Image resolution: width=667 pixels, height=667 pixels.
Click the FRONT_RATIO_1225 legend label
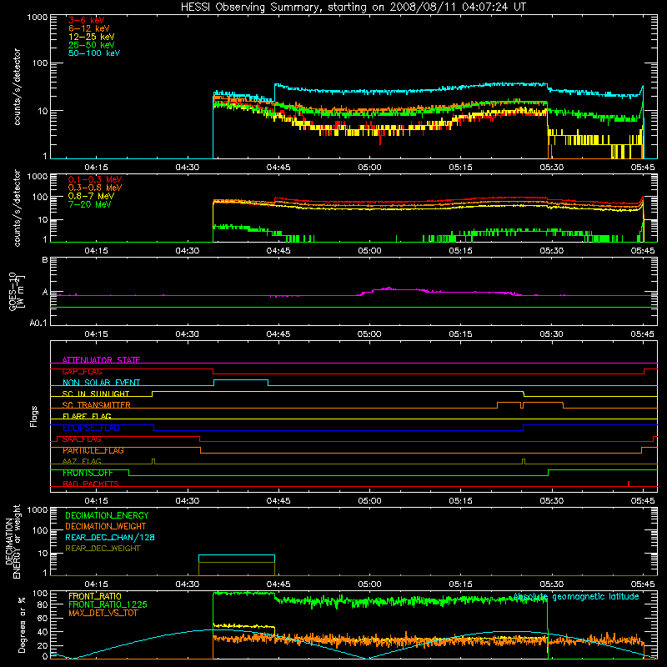click(x=108, y=604)
